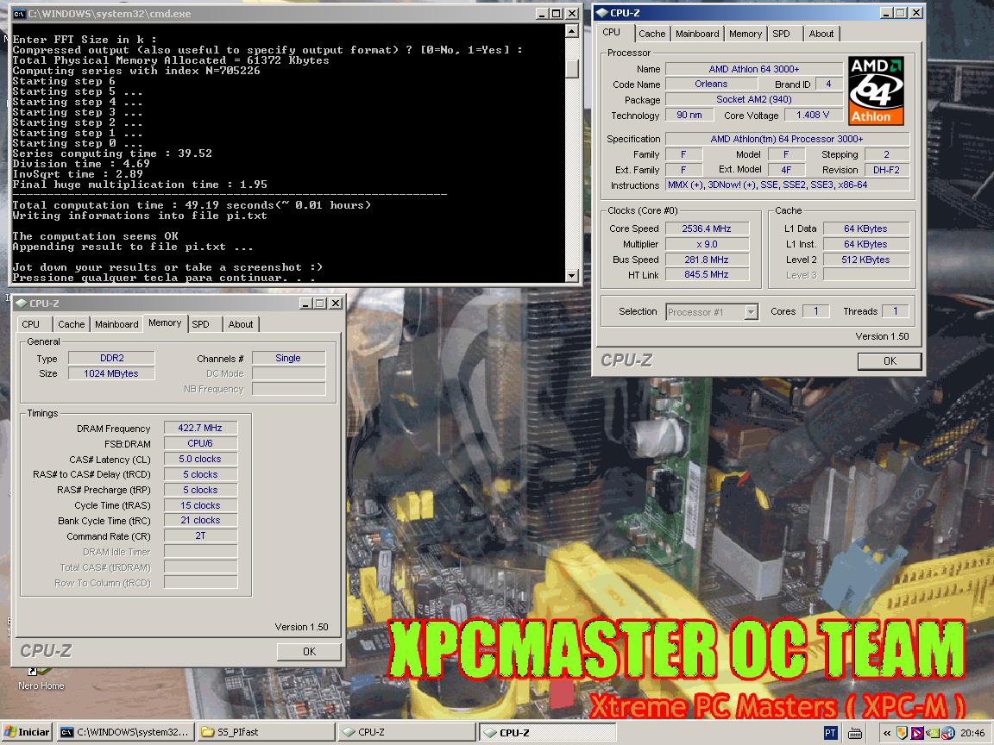
Task: Click the Revision value DH-F2
Action: [886, 170]
